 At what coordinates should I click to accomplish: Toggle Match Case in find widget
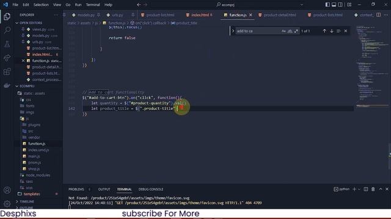pos(283,31)
